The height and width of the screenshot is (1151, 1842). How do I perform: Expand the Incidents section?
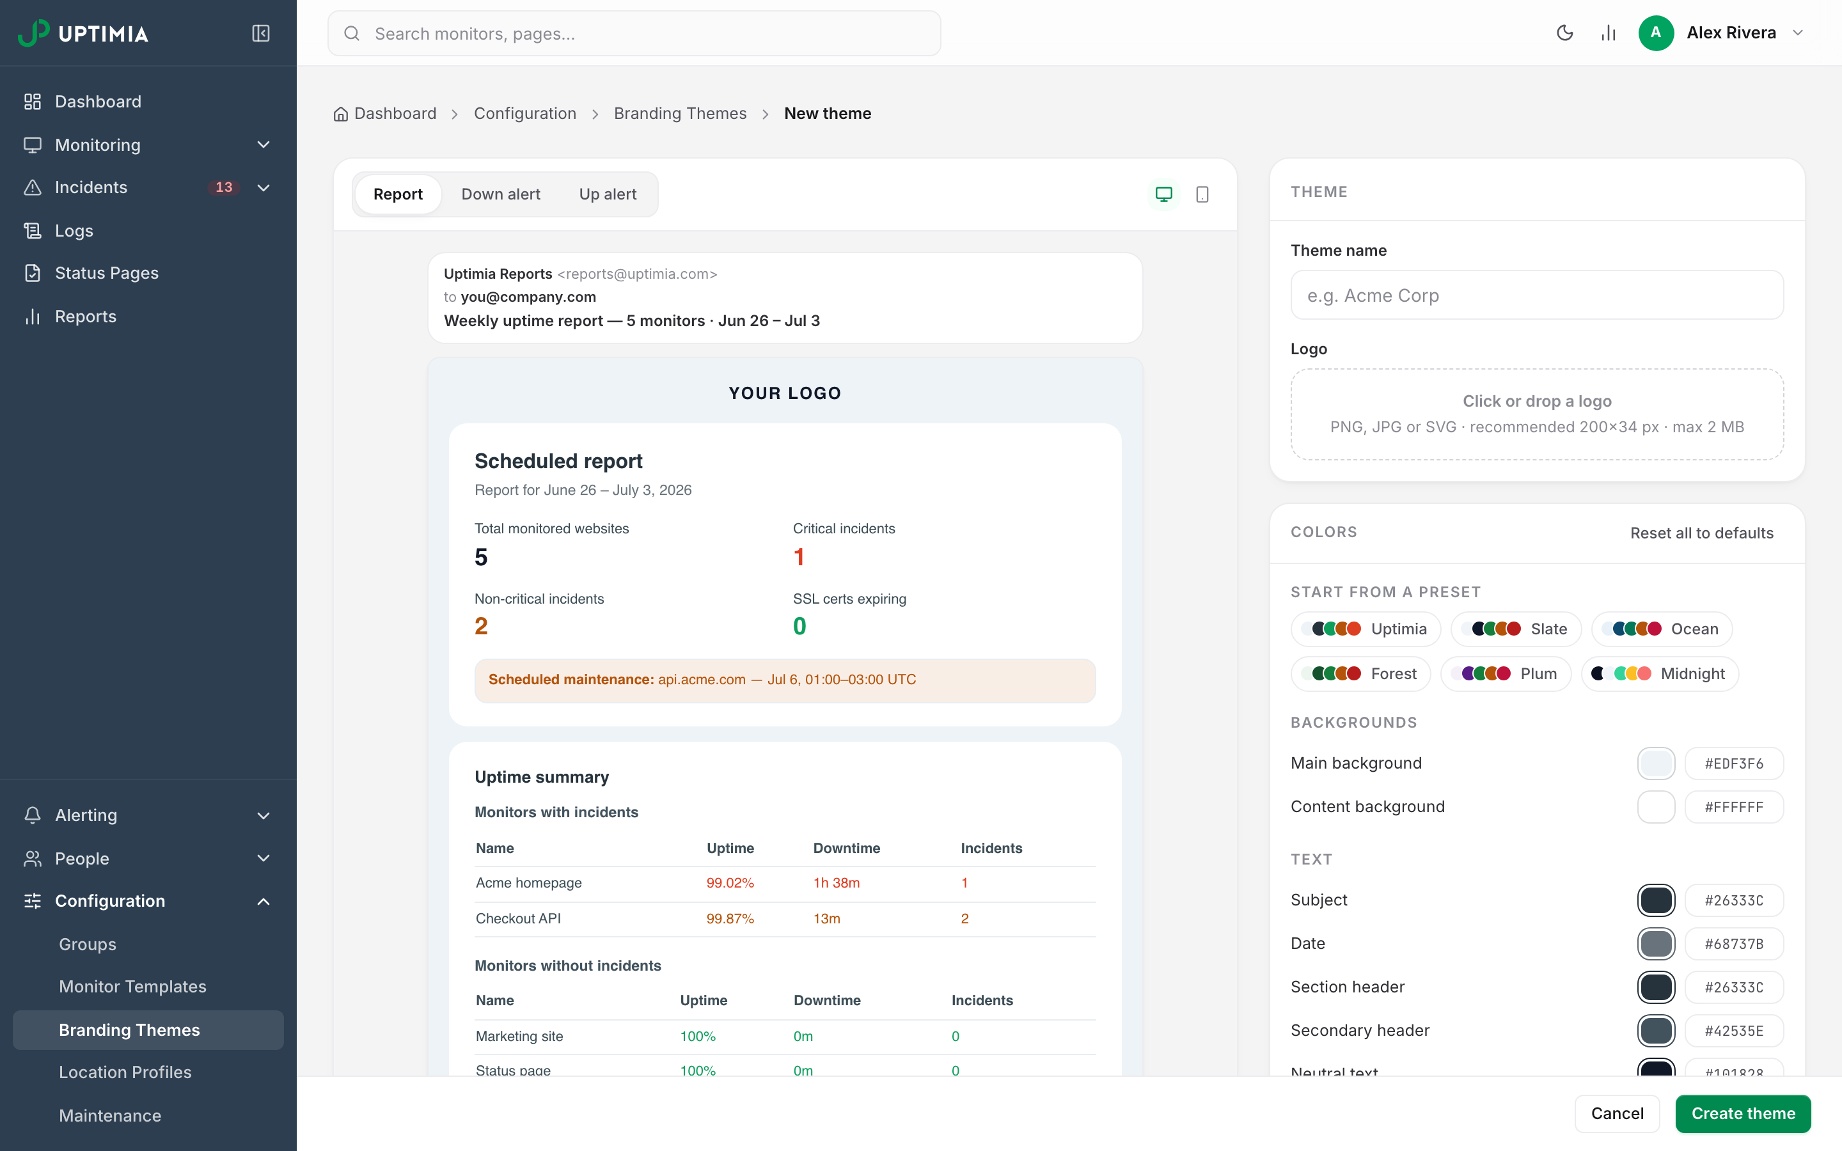tap(264, 187)
